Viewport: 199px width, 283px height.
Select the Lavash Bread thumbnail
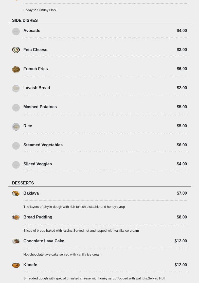tap(16, 89)
